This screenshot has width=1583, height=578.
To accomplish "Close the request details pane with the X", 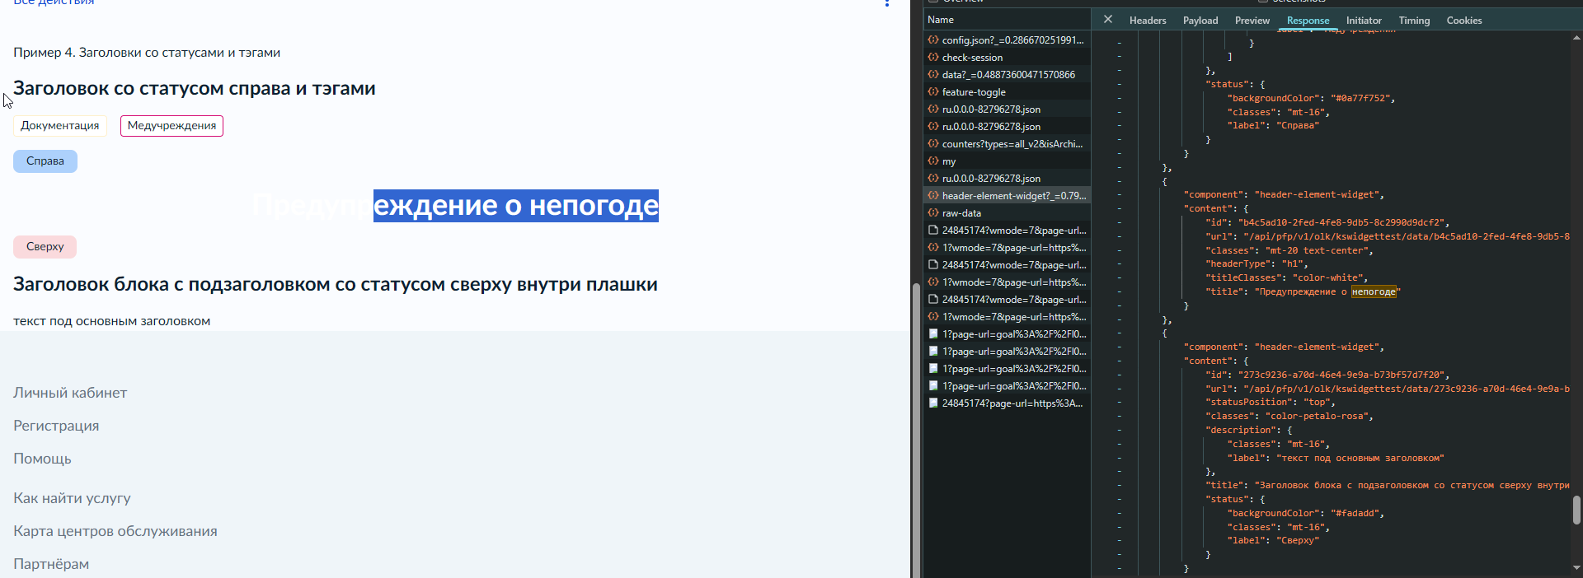I will pyautogui.click(x=1108, y=20).
